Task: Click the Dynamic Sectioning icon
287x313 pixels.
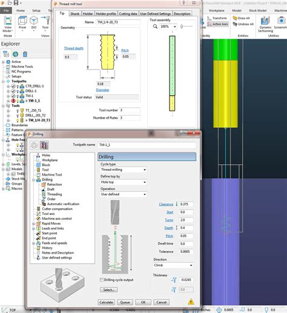Action: click(x=265, y=21)
